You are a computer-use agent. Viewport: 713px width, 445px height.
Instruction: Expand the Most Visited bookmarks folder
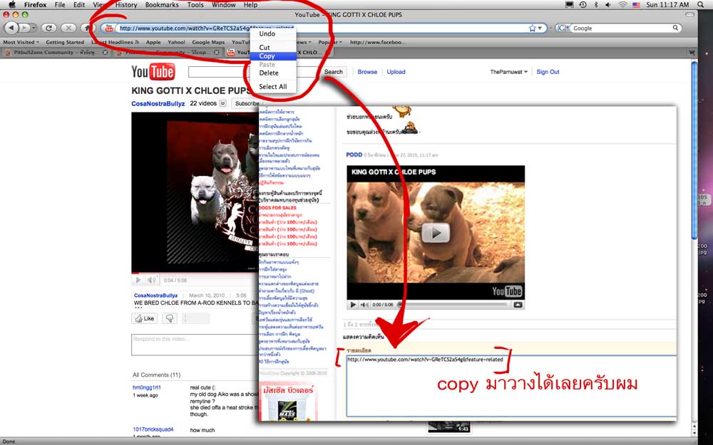coord(21,42)
